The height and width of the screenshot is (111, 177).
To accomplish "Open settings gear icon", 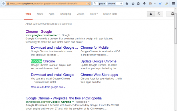I will pos(173,14).
